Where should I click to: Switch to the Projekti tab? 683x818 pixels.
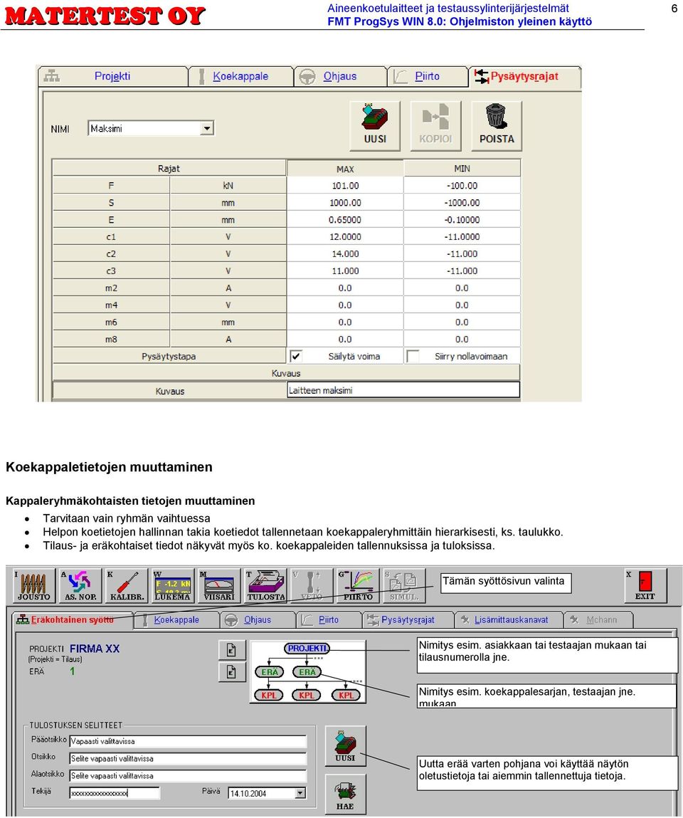tap(112, 76)
